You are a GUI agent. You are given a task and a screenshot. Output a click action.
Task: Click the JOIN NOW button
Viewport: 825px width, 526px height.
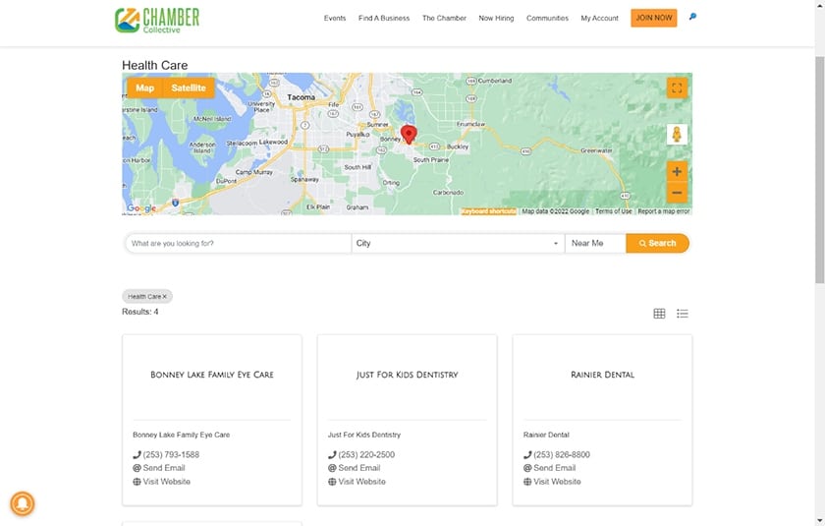pos(654,18)
